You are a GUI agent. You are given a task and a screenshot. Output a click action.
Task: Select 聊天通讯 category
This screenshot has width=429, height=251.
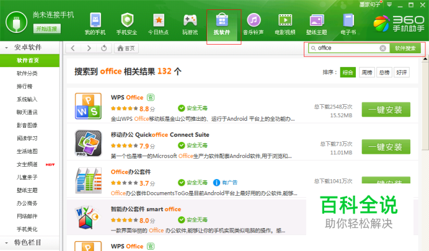tap(27, 112)
